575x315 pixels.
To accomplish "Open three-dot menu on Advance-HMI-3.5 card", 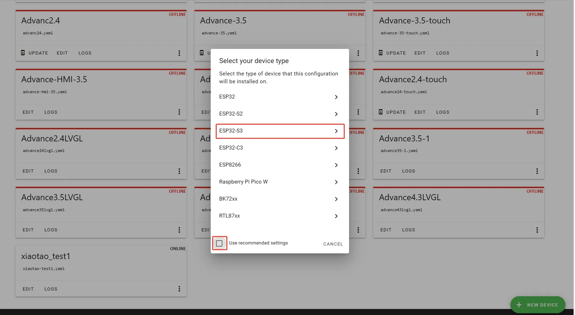I will point(179,112).
